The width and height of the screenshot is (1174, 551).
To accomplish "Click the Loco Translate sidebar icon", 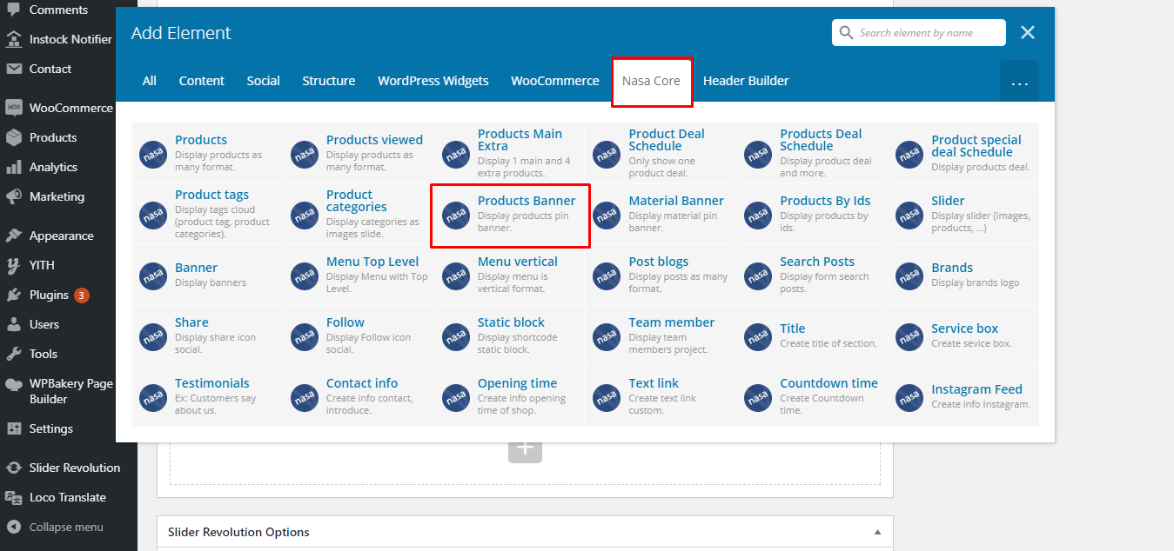I will (14, 497).
